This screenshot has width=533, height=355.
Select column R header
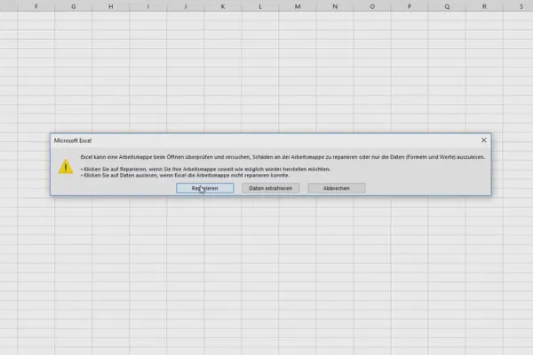tap(484, 6)
